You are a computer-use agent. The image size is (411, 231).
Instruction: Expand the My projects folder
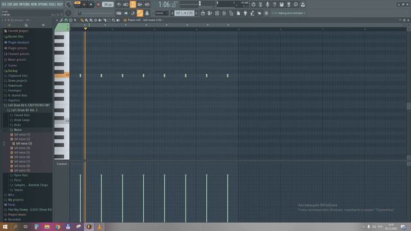click(x=15, y=200)
